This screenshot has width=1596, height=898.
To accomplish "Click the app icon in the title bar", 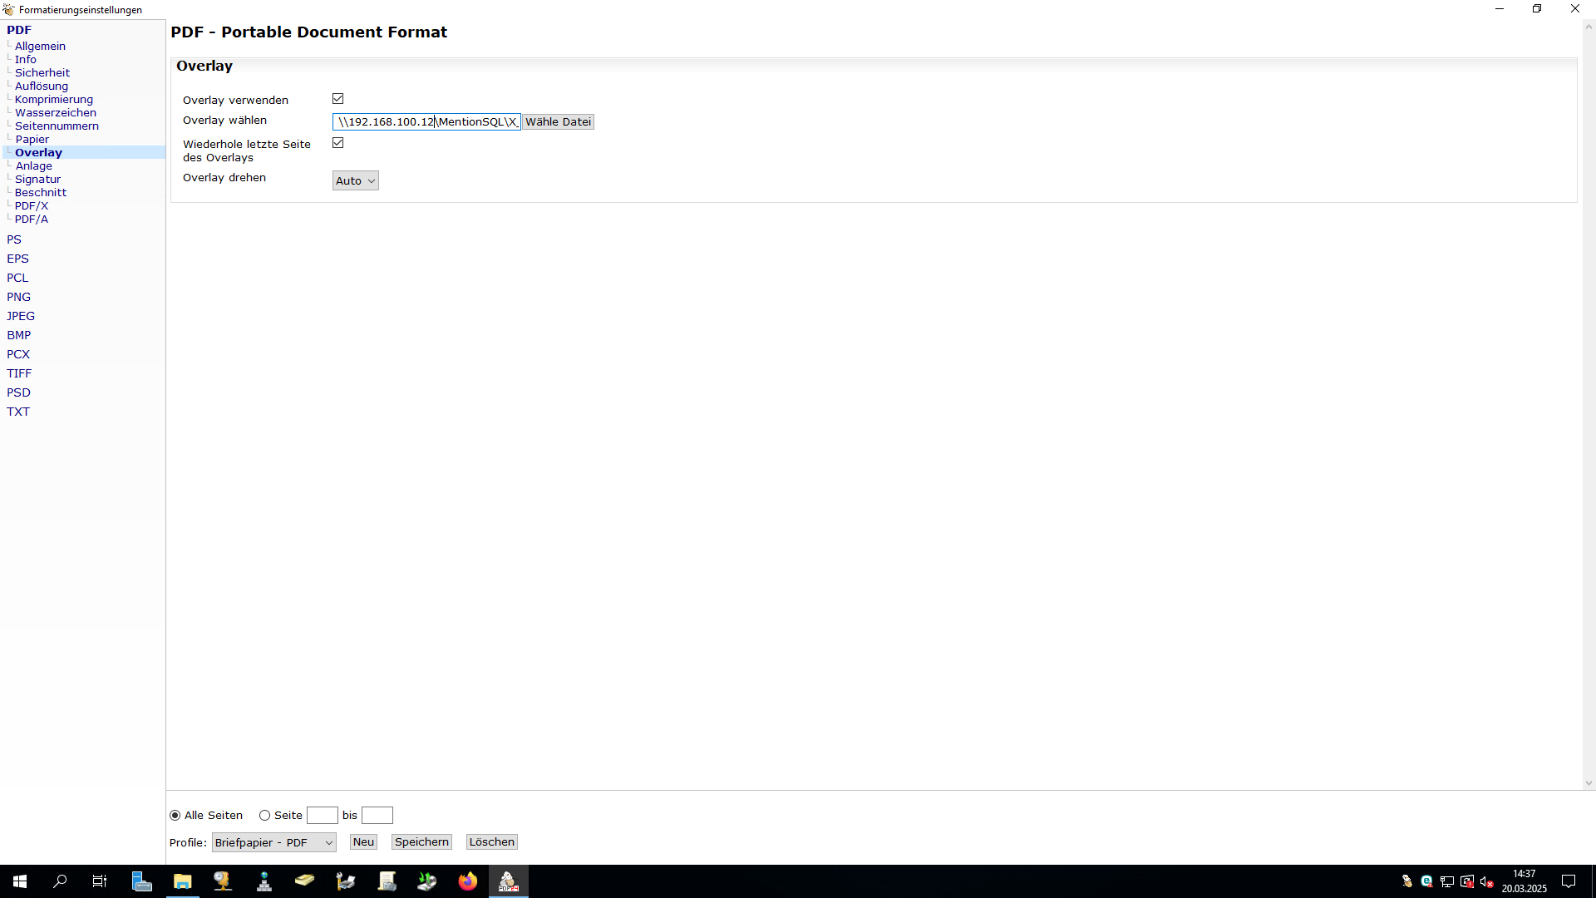I will (x=8, y=10).
